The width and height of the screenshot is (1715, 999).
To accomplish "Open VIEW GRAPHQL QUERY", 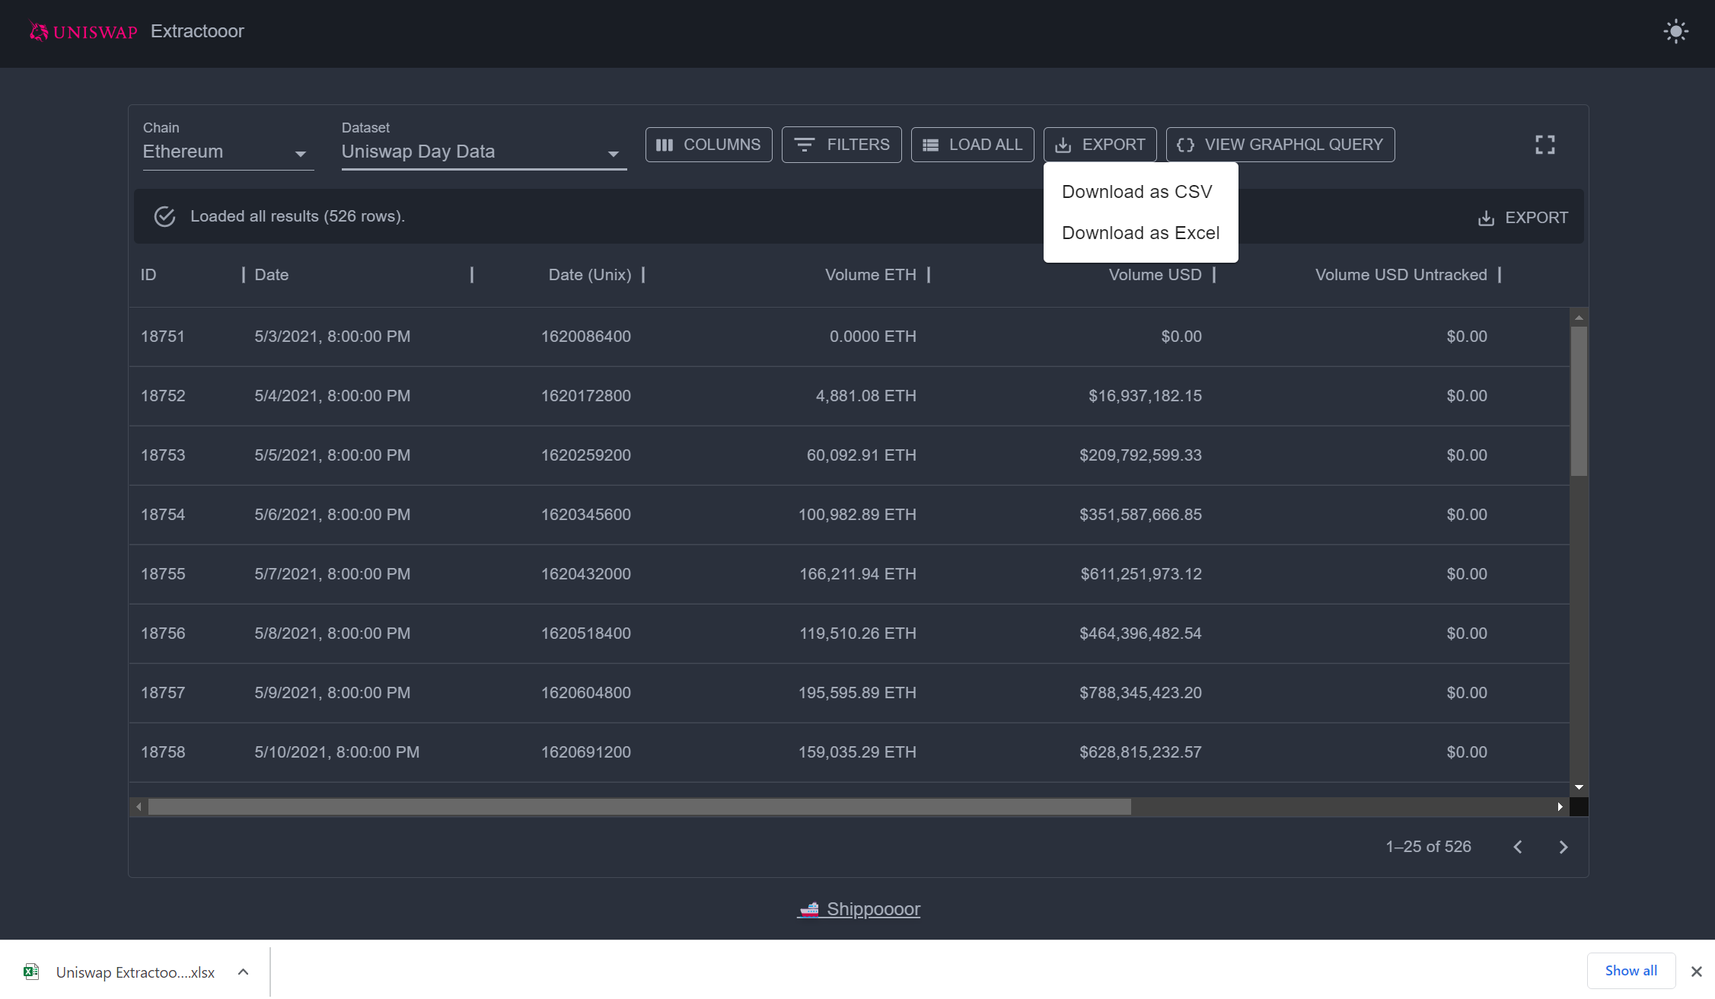I will tap(1280, 145).
